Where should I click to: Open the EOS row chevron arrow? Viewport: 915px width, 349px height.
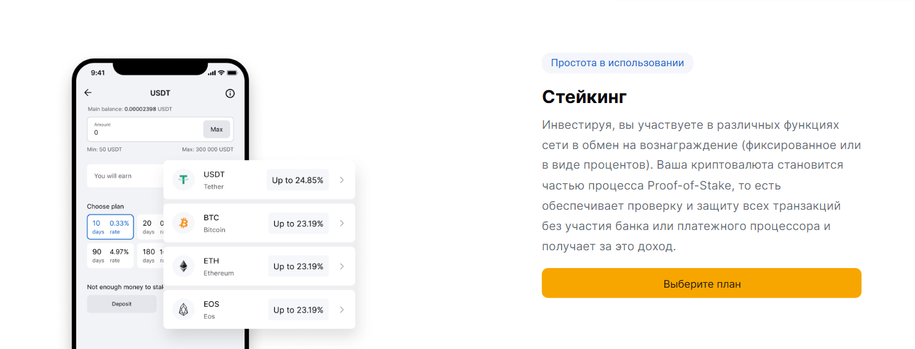pyautogui.click(x=342, y=310)
